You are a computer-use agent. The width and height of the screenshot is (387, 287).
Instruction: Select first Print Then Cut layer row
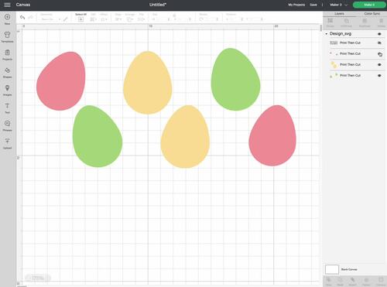coord(356,43)
